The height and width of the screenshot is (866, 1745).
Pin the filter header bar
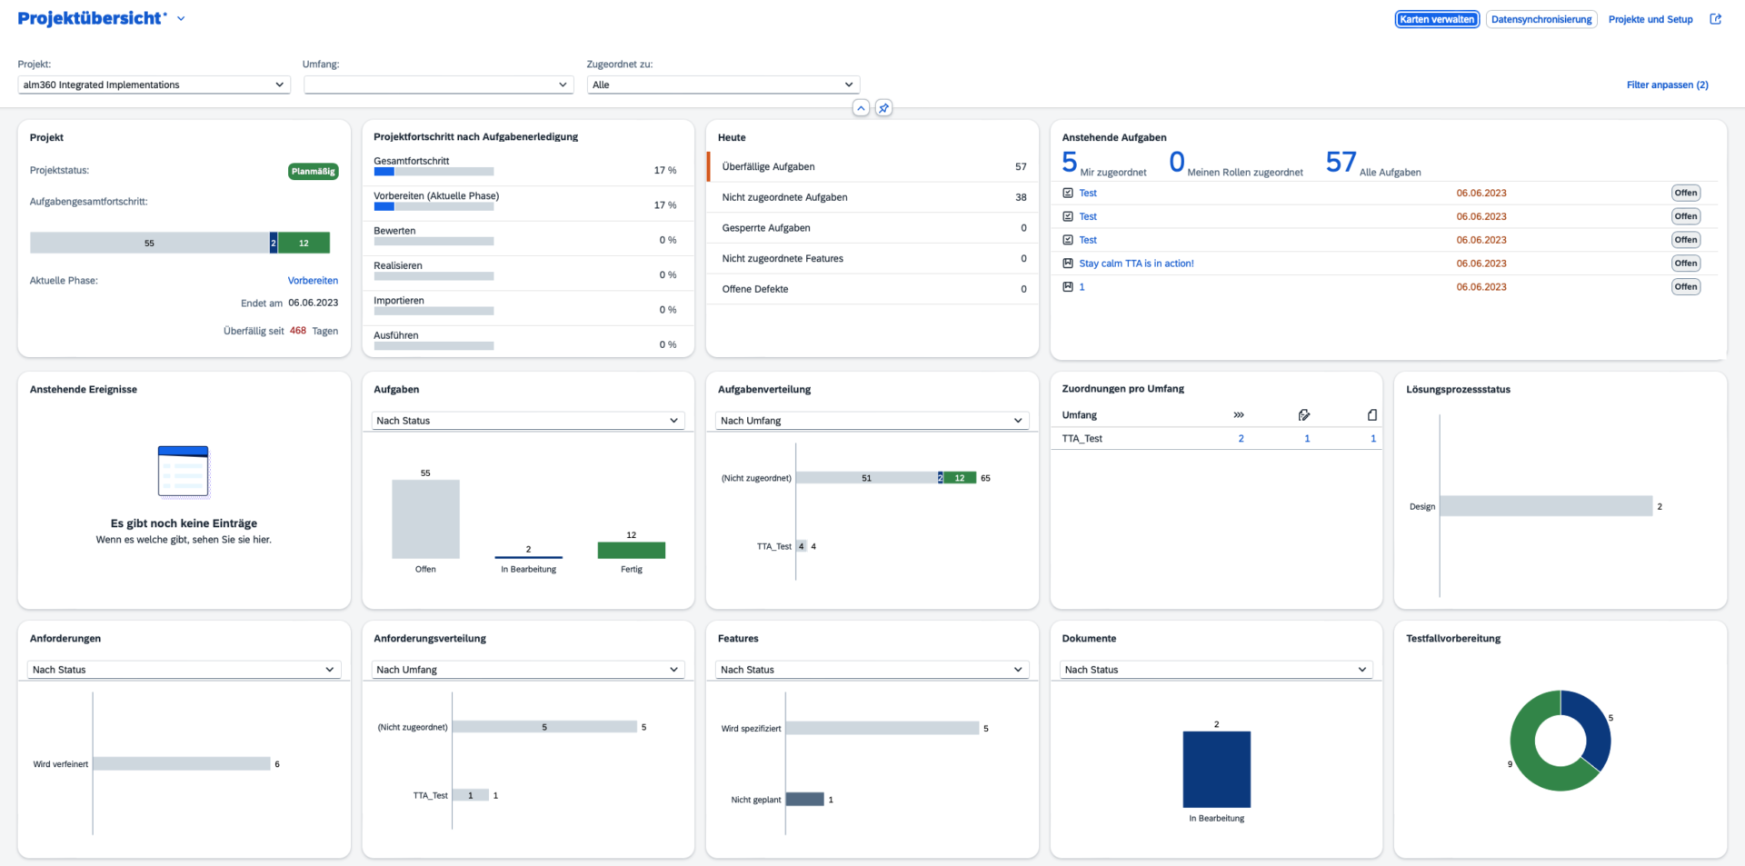pyautogui.click(x=883, y=108)
